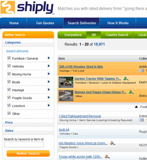Screen dimensions: 147x160
Task: Open the How It Works page
Action: (118, 23)
